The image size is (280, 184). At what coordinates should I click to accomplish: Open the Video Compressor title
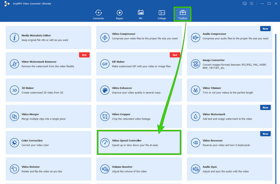coord(124,34)
